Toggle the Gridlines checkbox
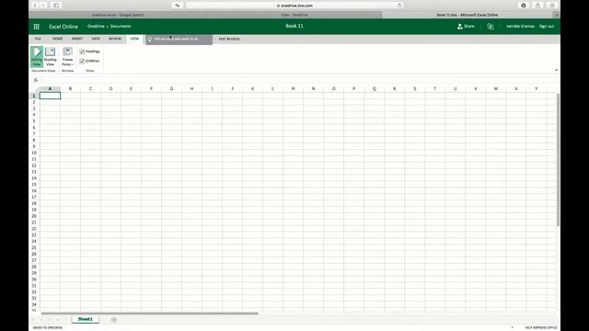The width and height of the screenshot is (589, 331). click(82, 61)
